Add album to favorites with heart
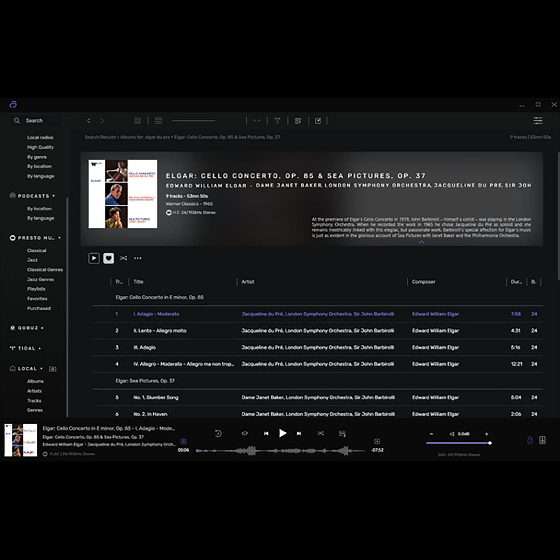The height and width of the screenshot is (560, 560). (x=108, y=258)
